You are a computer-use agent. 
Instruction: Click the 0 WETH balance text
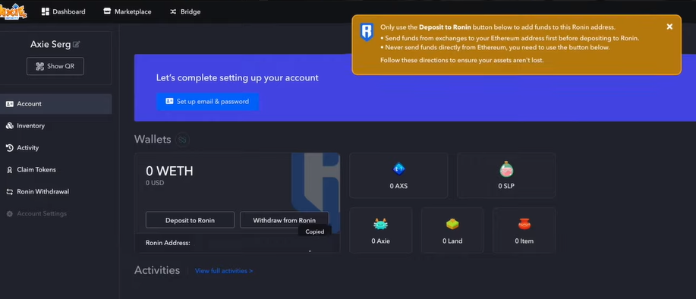coord(169,172)
